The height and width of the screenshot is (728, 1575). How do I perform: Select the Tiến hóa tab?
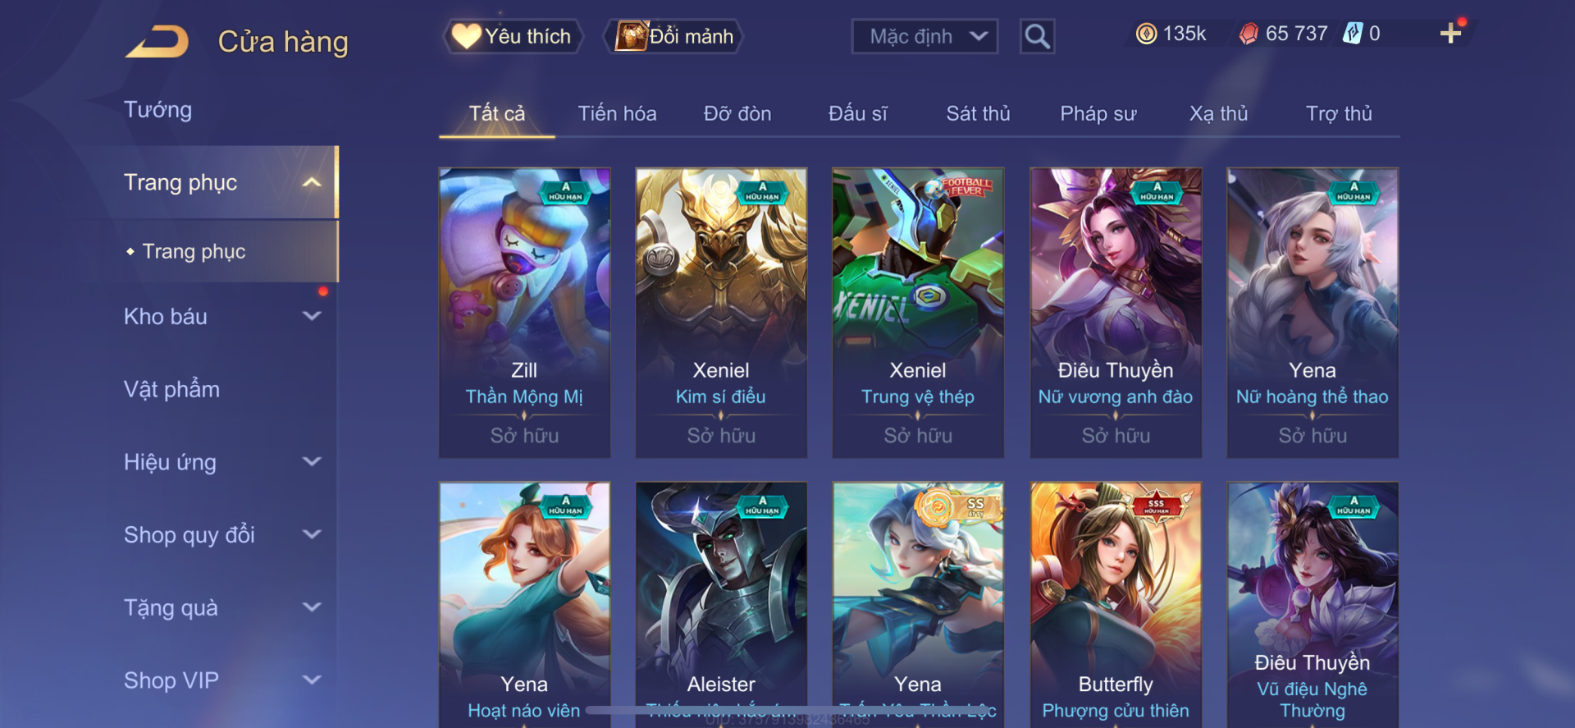point(617,113)
